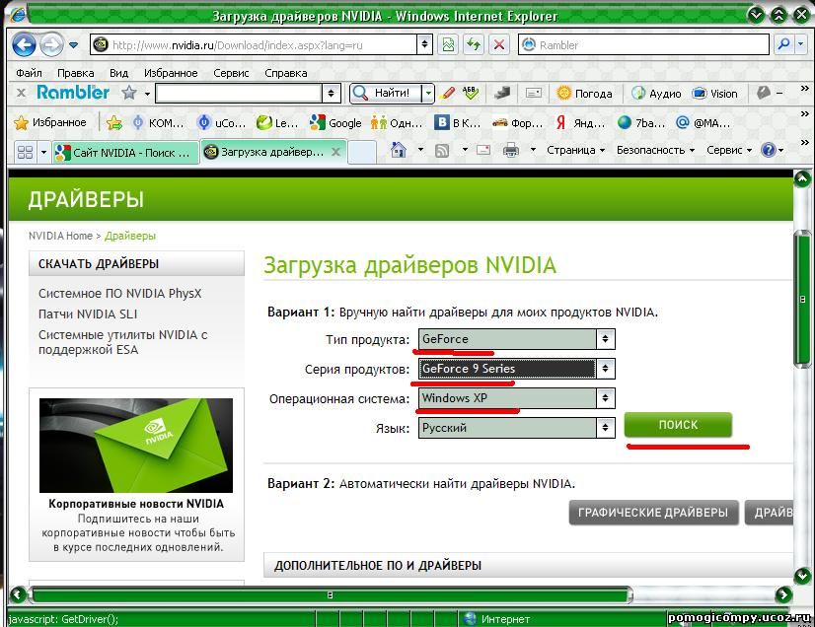This screenshot has width=815, height=627.
Task: Open the Правка menu
Action: pyautogui.click(x=75, y=73)
